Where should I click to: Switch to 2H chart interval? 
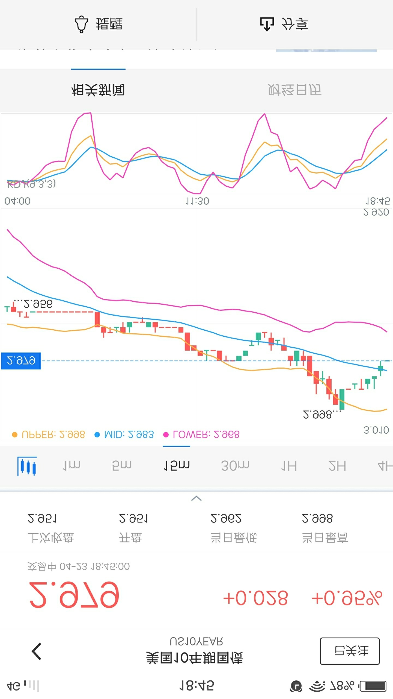click(x=337, y=465)
